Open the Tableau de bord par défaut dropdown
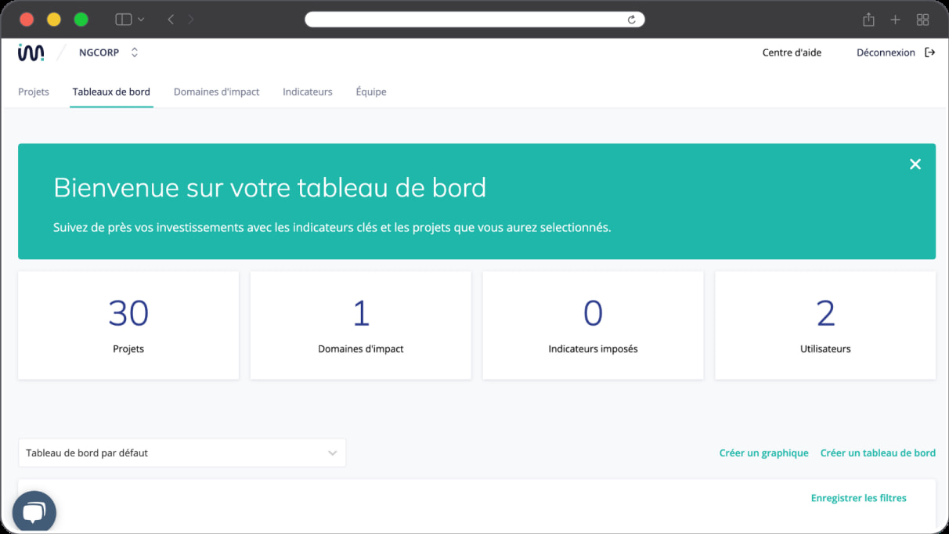This screenshot has width=949, height=534. click(x=182, y=453)
